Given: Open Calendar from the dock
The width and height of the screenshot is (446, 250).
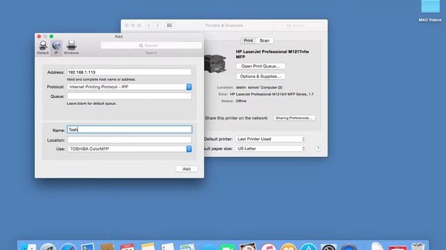Looking at the screenshot, I should (x=128, y=247).
